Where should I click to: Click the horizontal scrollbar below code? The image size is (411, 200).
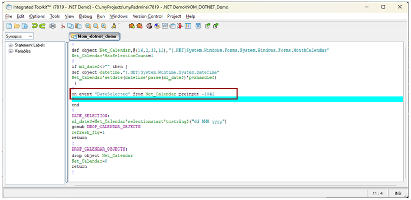(x=235, y=185)
